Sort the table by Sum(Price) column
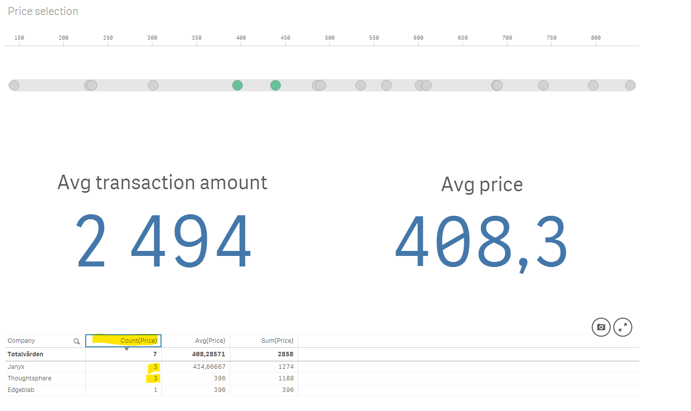691x411 pixels. [278, 341]
